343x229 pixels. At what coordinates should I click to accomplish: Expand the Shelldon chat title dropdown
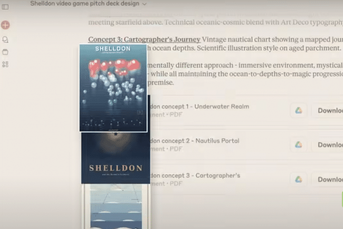point(145,4)
